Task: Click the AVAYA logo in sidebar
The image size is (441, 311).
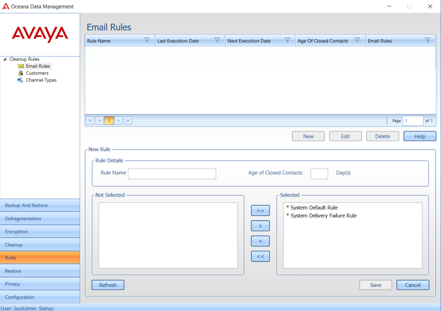Action: 40,34
